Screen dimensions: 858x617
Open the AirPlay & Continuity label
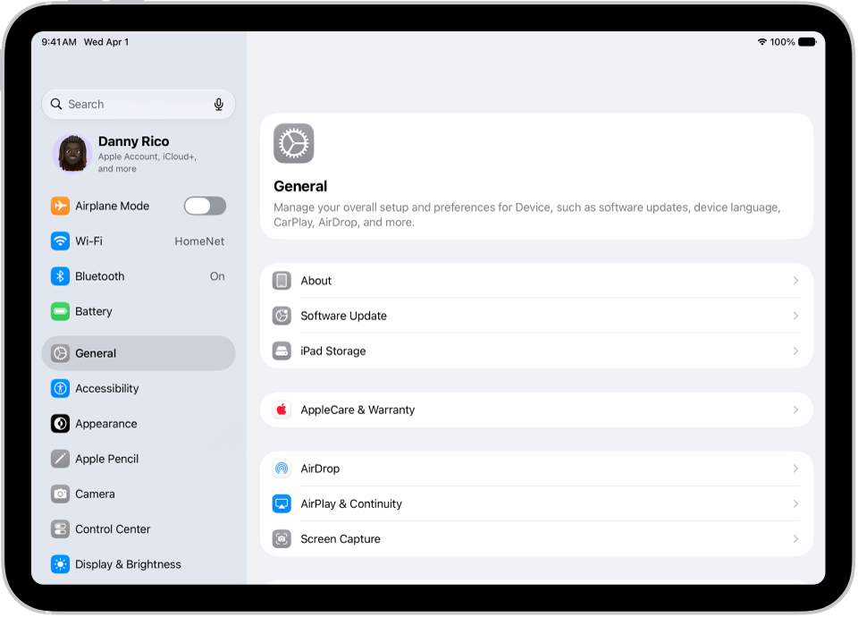coord(351,503)
